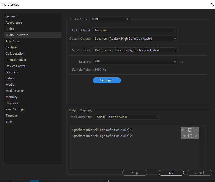Click the Cancel button
This screenshot has height=182, width=215.
(x=200, y=173)
